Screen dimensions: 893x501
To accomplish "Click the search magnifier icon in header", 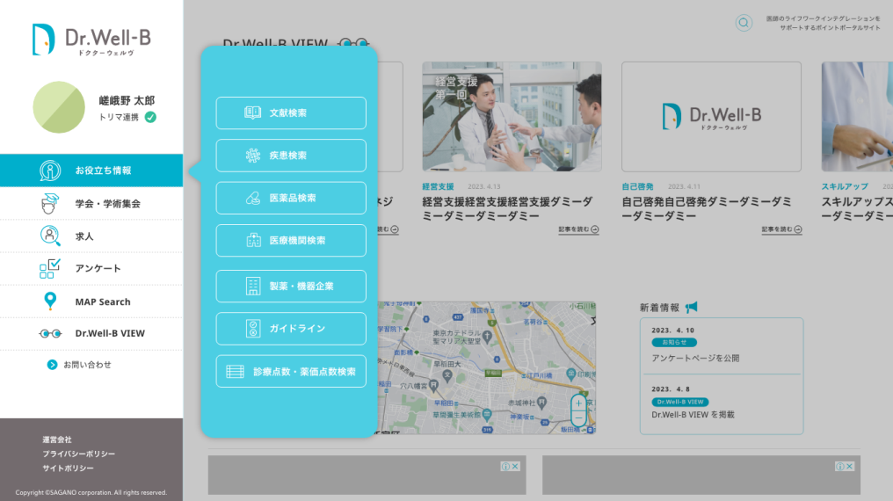I will [x=744, y=23].
